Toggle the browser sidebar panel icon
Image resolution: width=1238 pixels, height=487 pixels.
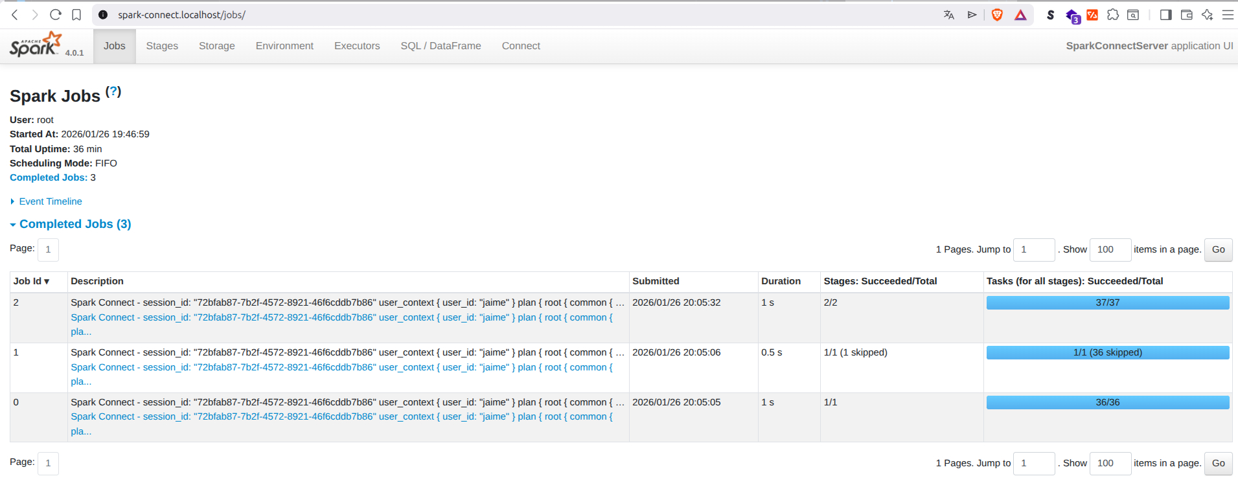coord(1165,15)
